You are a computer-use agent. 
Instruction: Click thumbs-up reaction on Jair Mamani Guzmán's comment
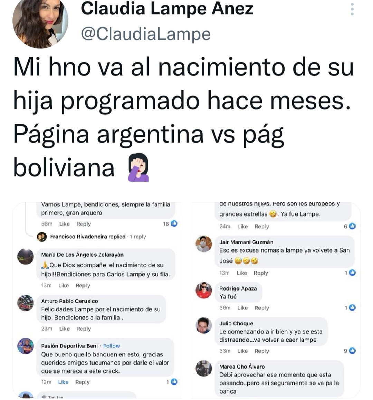(x=352, y=273)
